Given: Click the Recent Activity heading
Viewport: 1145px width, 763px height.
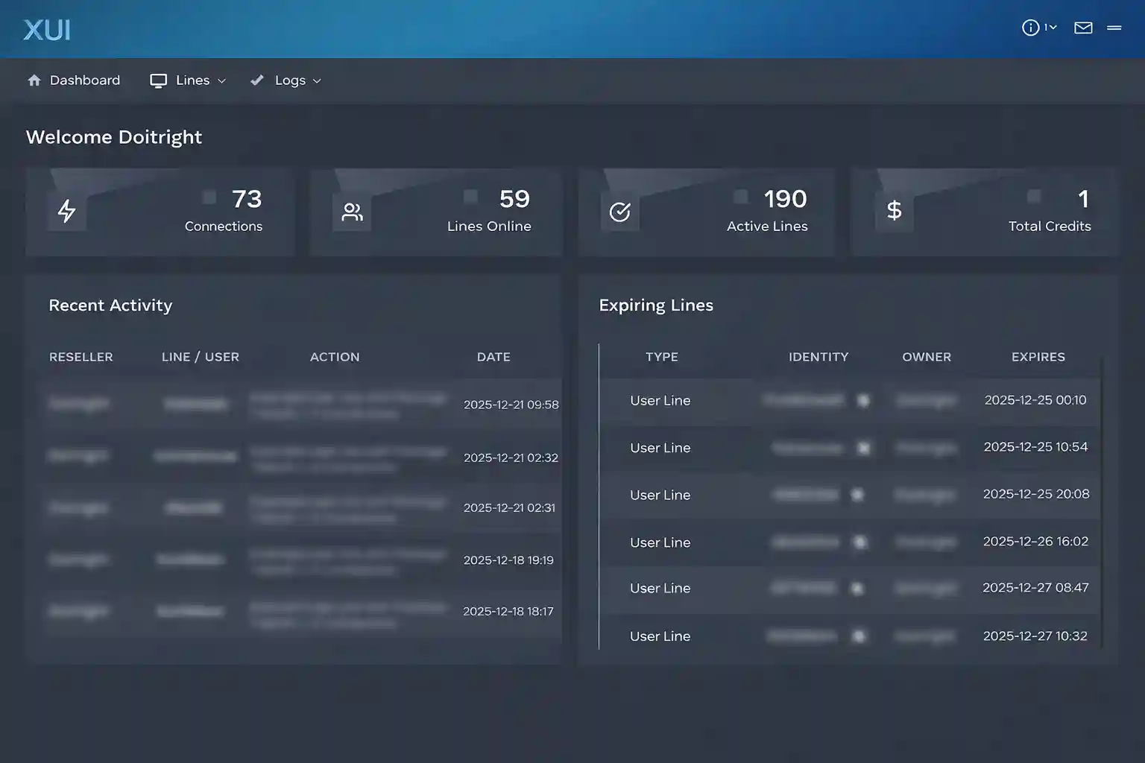Looking at the screenshot, I should pyautogui.click(x=110, y=305).
